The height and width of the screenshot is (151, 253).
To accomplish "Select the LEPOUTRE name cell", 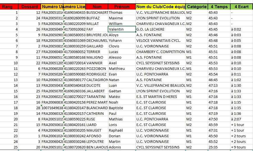I will click(97, 142).
